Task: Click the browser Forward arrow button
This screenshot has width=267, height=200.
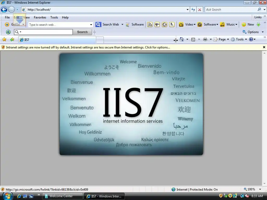Action: click(11, 10)
